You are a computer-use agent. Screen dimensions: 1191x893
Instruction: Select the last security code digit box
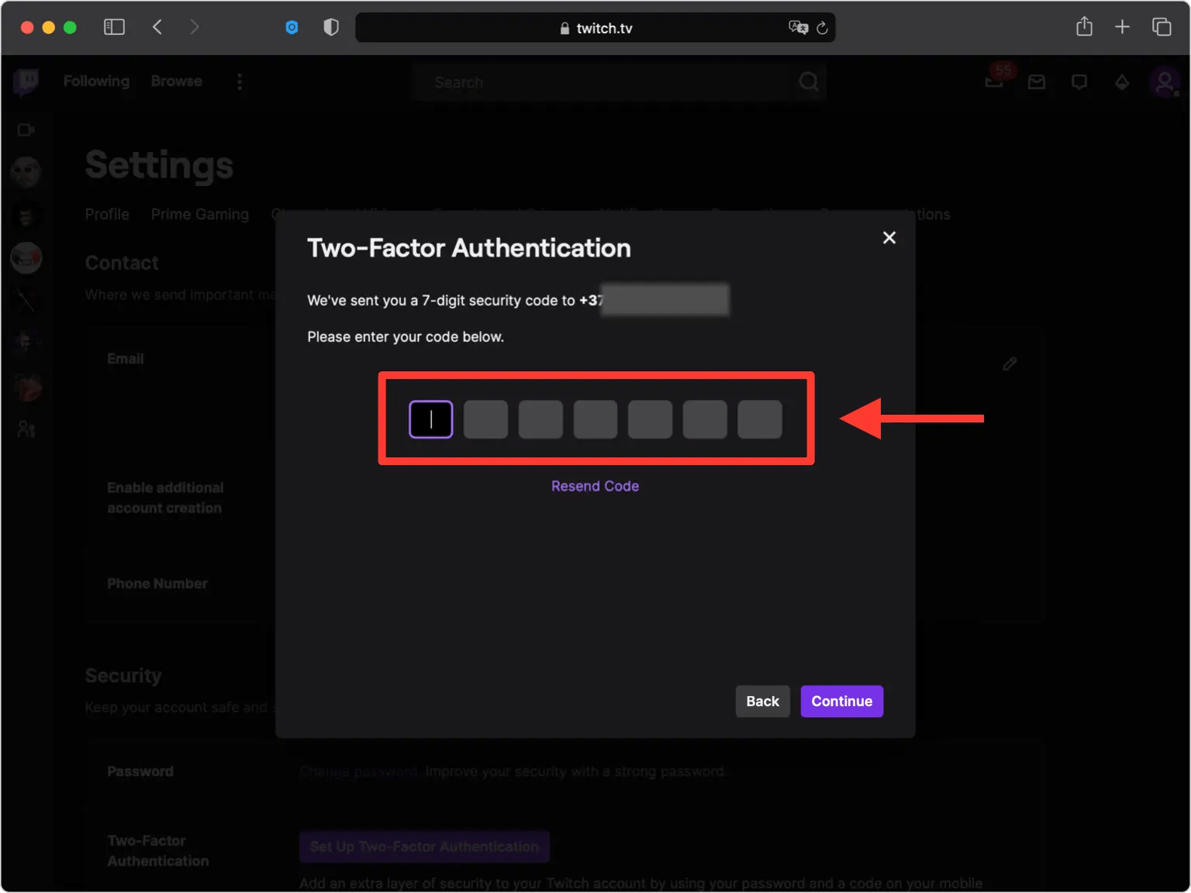coord(759,419)
